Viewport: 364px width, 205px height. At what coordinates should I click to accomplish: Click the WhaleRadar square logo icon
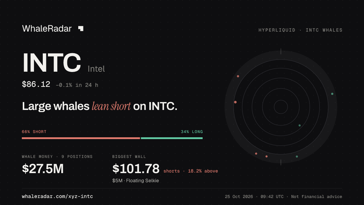point(81,29)
